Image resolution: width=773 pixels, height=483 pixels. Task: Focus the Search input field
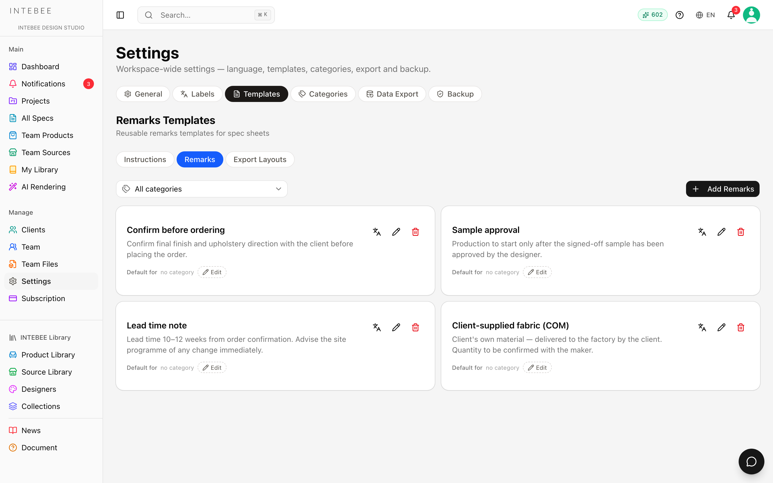[x=206, y=15]
